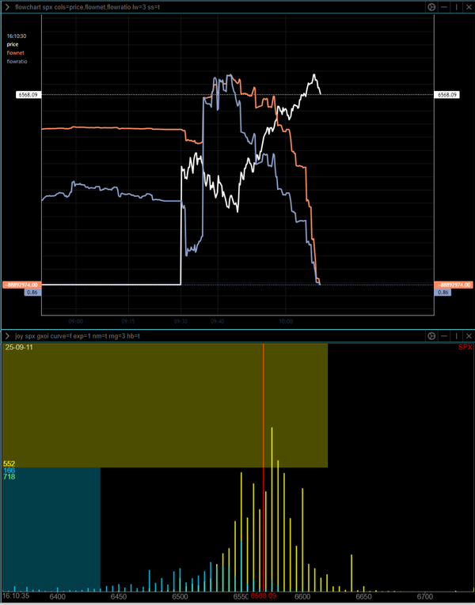Image resolution: width=475 pixels, height=605 pixels.
Task: Toggle the price series in chart legend
Action: pos(13,44)
